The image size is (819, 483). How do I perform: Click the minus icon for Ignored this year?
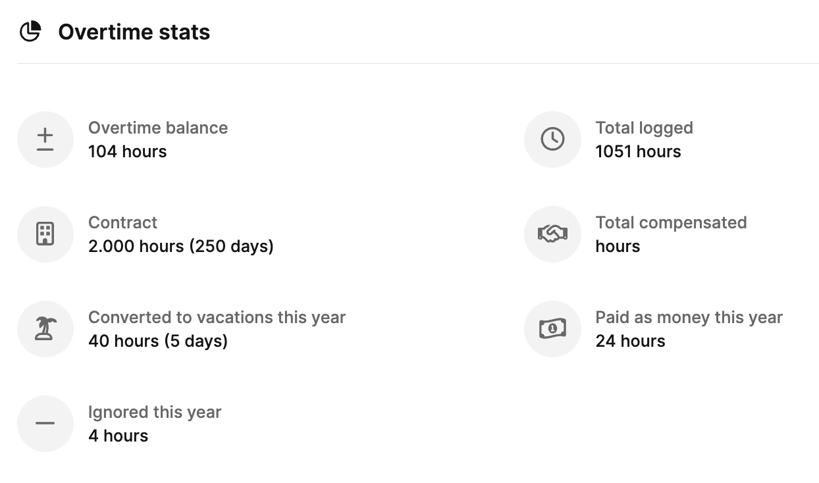pos(45,423)
